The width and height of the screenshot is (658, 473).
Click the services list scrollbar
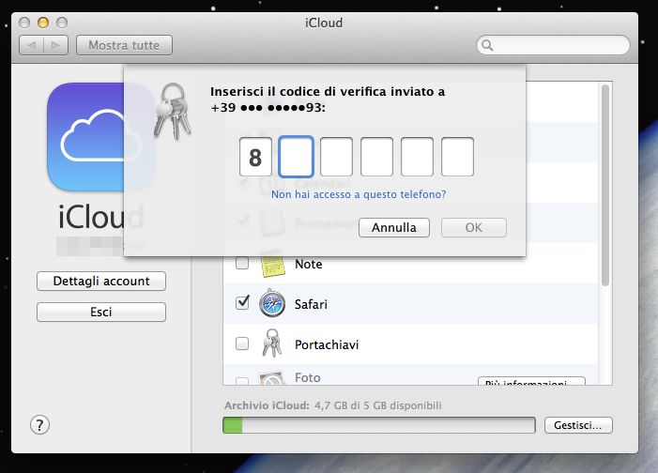(x=605, y=185)
